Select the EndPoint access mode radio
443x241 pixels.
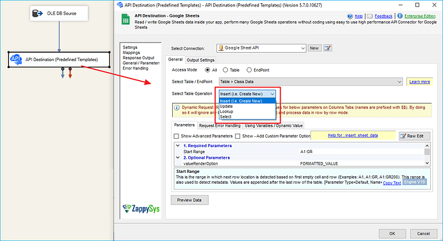tap(249, 70)
